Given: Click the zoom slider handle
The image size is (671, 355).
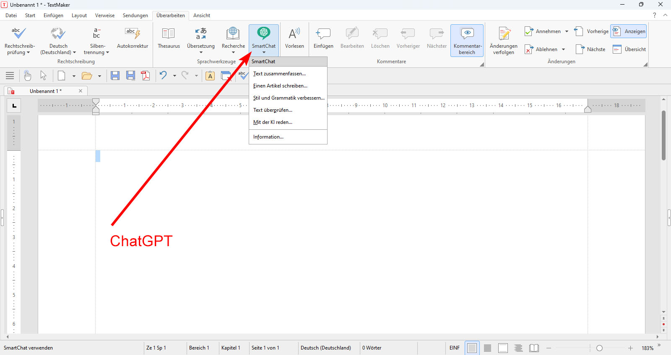Looking at the screenshot, I should pos(599,348).
